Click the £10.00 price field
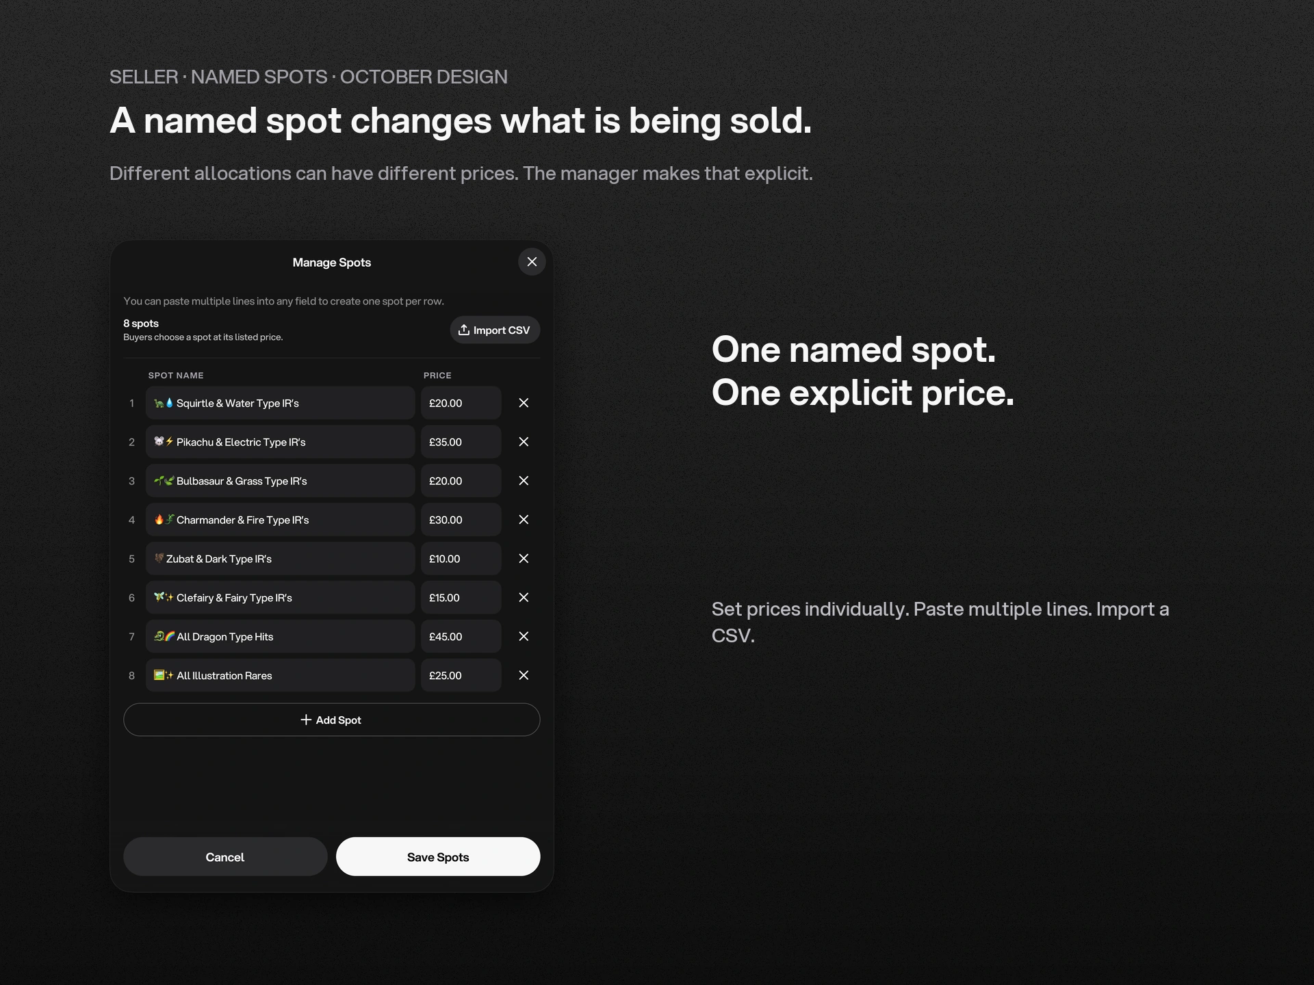 tap(461, 559)
